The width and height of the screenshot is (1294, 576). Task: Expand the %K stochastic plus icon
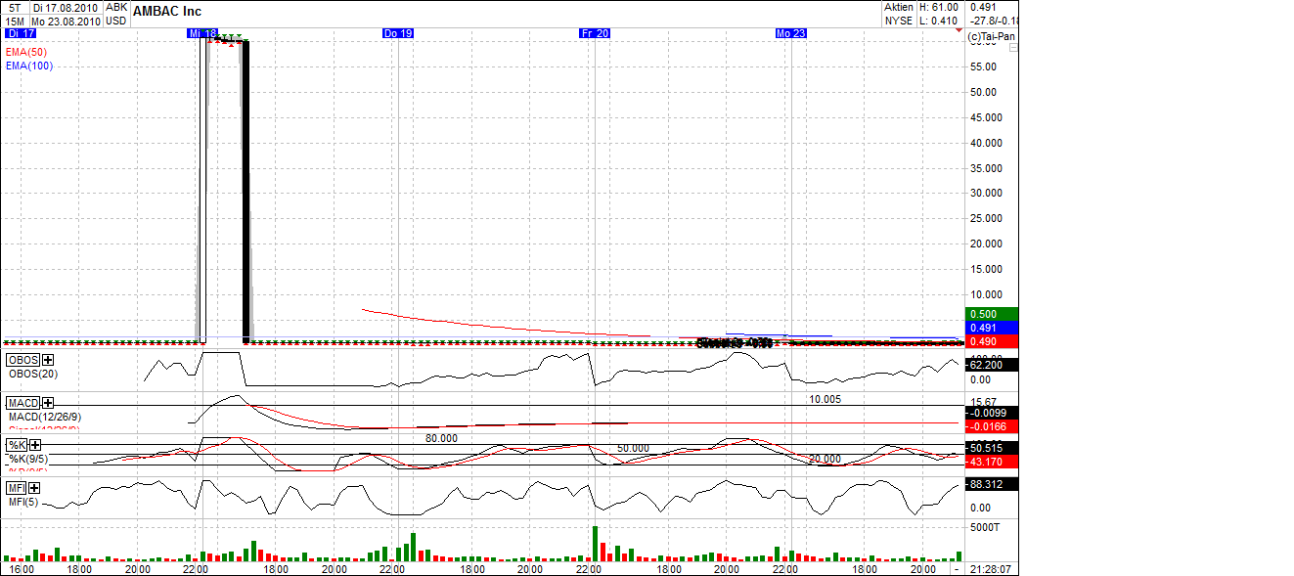34,445
